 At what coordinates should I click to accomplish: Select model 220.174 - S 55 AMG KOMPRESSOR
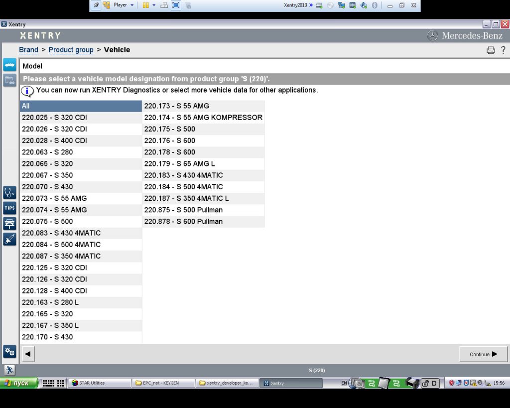[203, 118]
